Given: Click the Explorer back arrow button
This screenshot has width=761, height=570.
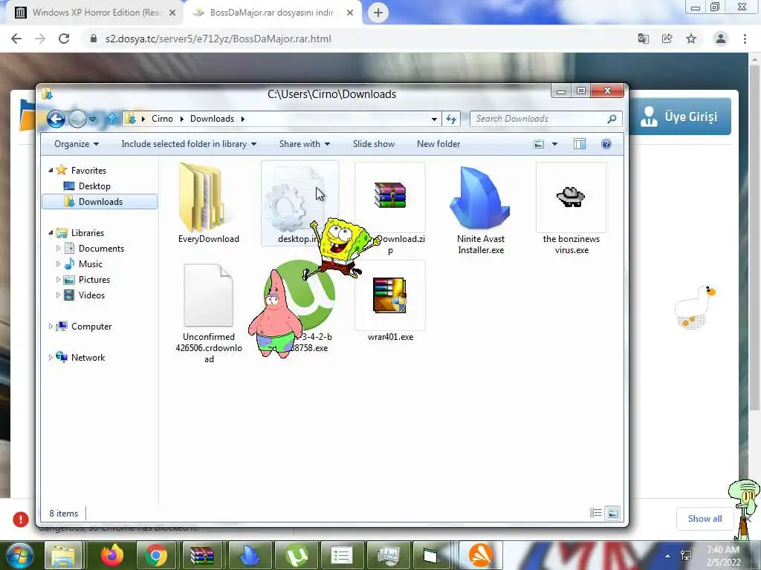Looking at the screenshot, I should [x=56, y=119].
